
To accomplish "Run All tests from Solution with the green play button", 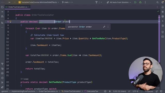I will [135, 2].
